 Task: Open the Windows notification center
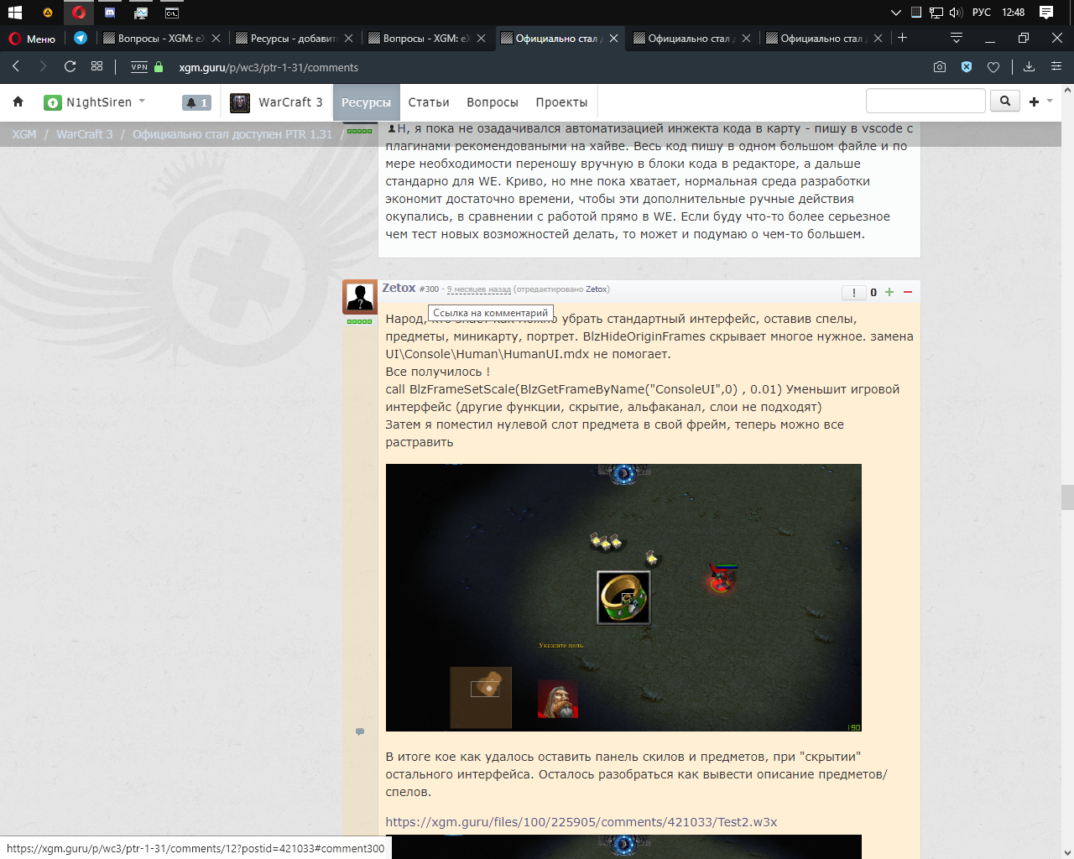click(1046, 13)
